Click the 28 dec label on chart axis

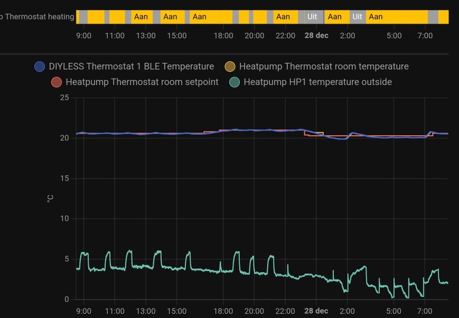316,311
